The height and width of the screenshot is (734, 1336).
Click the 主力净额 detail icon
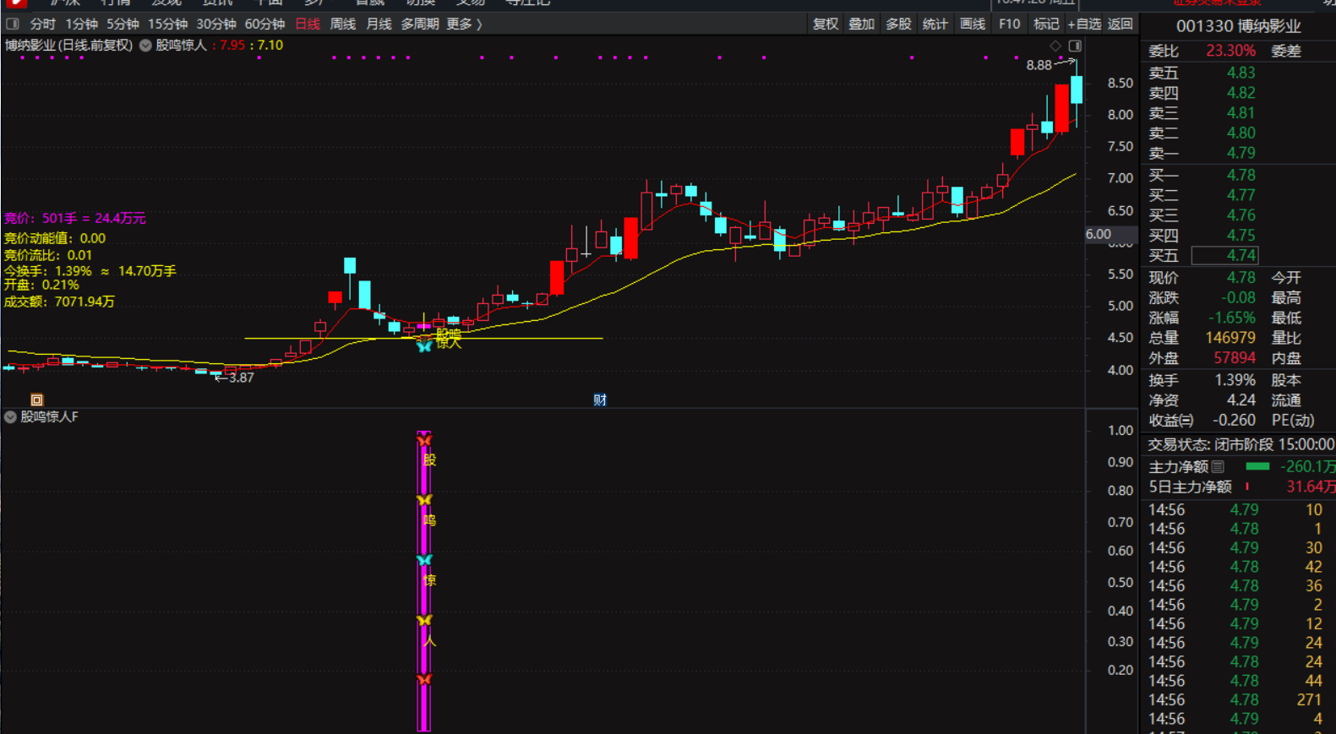pos(1218,466)
